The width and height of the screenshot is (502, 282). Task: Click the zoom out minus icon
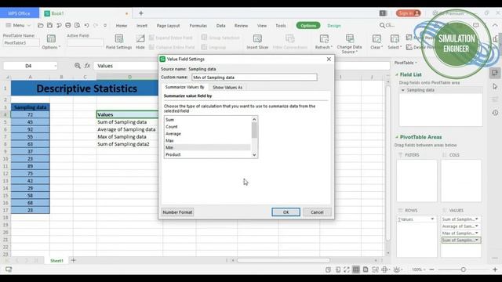point(431,269)
